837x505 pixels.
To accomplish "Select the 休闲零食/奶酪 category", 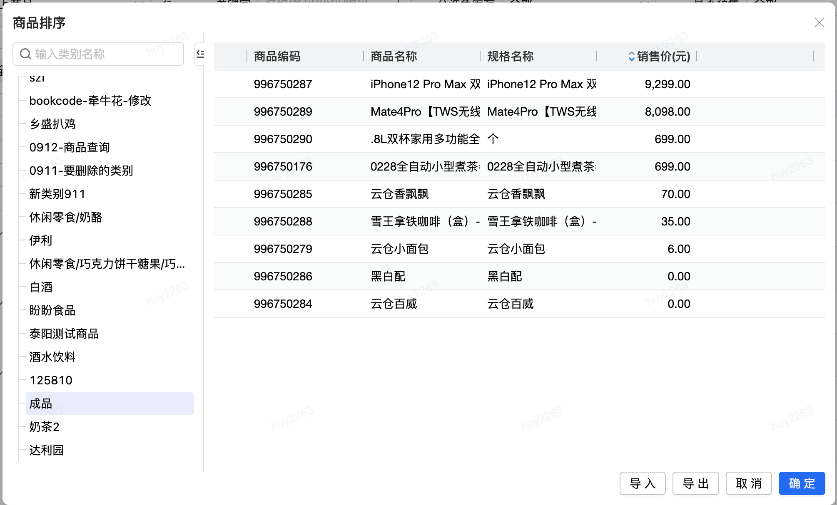I will pyautogui.click(x=66, y=217).
